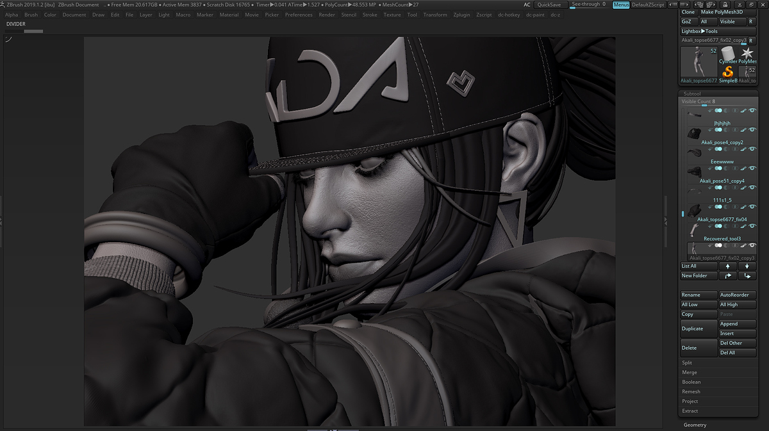
Task: Toggle polypaint brush icon on 111s1_5 subtool
Action: point(742,187)
